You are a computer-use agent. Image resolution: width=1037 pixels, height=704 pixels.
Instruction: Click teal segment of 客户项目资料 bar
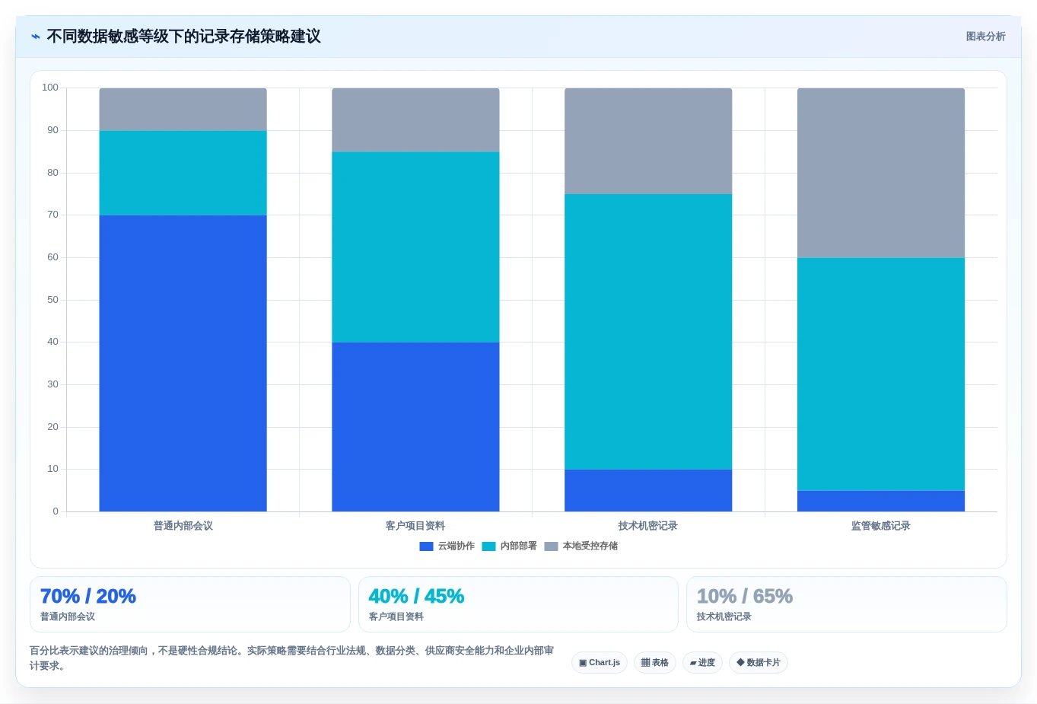(415, 247)
